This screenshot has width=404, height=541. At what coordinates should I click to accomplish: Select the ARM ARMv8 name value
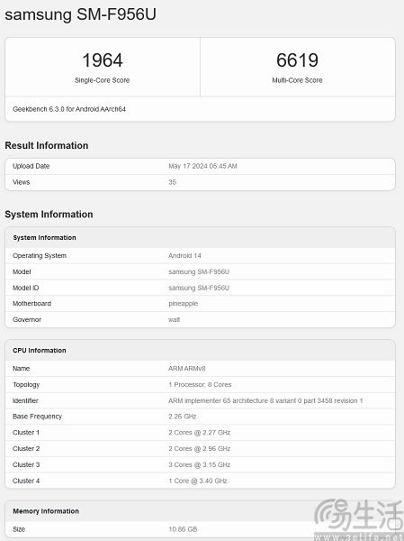pyautogui.click(x=187, y=369)
